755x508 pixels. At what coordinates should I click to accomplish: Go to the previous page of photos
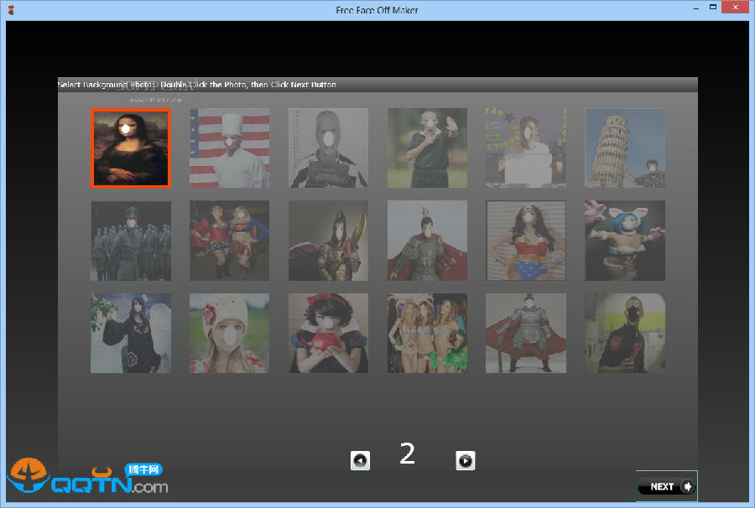coord(360,459)
